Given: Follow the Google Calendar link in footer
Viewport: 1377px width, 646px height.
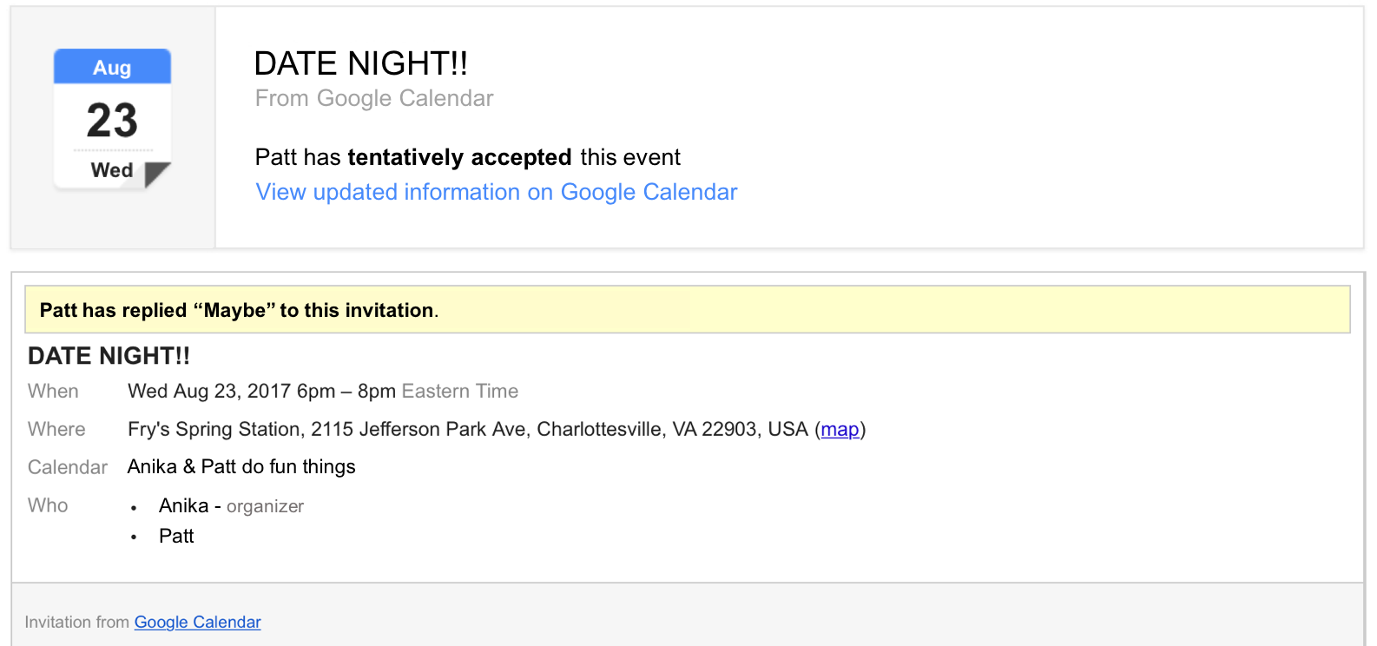Looking at the screenshot, I should coord(197,622).
